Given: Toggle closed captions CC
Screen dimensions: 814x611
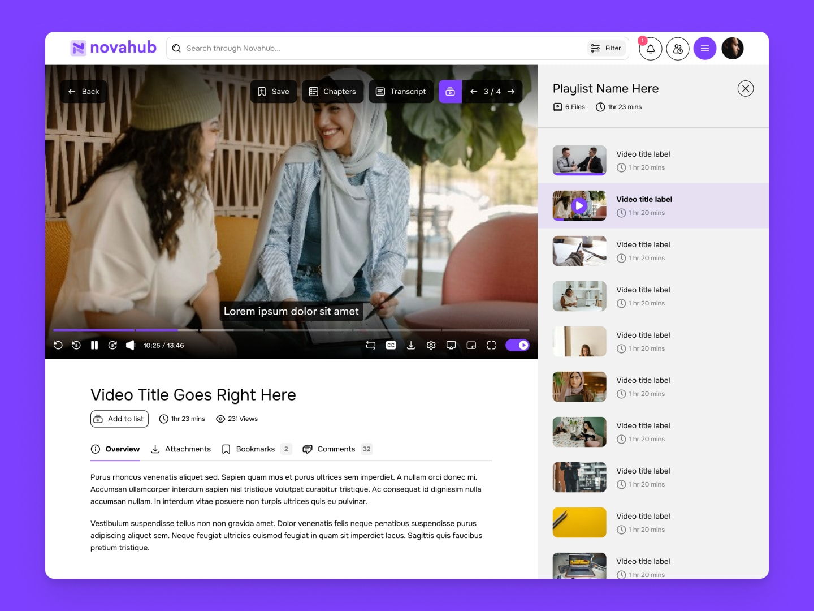Looking at the screenshot, I should 391,345.
